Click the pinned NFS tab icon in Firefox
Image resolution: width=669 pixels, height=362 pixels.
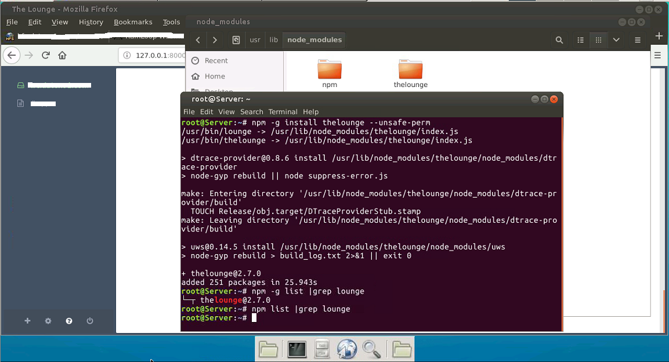(10, 37)
